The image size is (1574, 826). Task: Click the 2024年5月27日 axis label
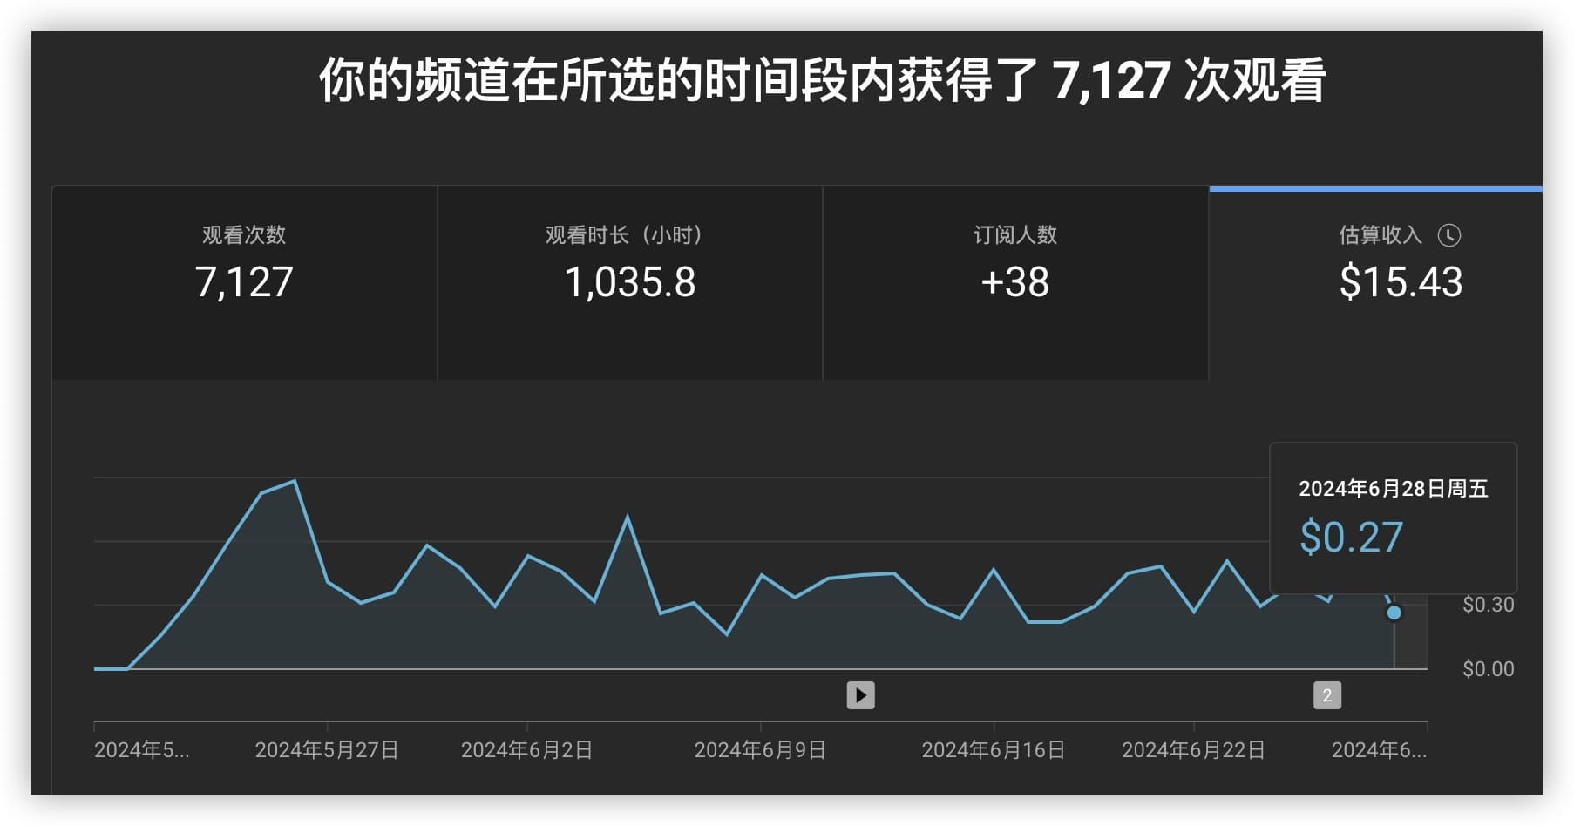pos(327,750)
